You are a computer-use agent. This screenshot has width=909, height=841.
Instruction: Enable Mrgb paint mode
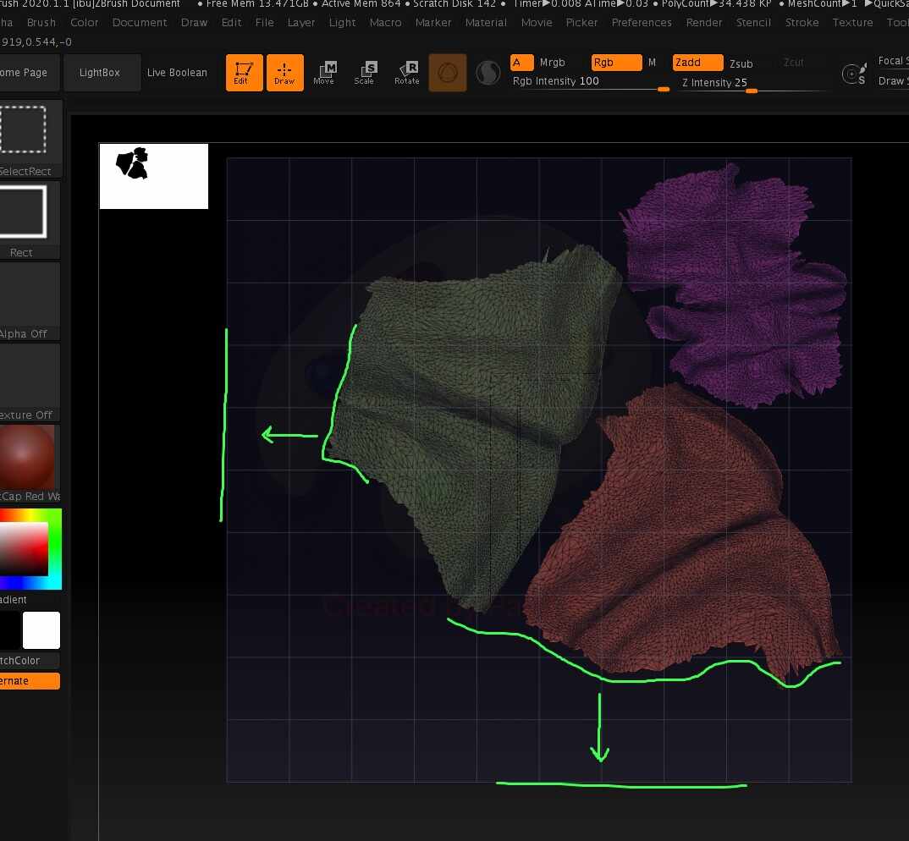552,62
